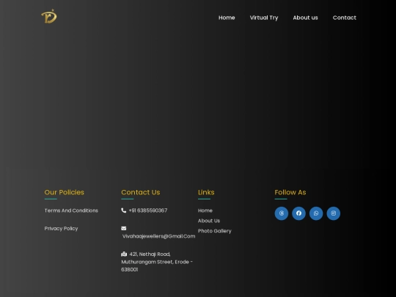Screen dimensions: 396x297
Task: Click the gold logo in the header
Action: tap(49, 16)
